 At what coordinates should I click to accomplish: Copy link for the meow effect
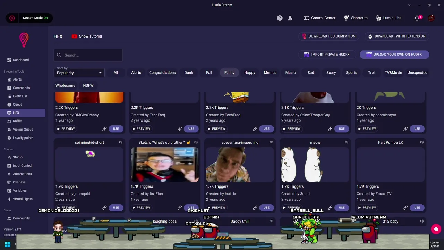click(330, 208)
